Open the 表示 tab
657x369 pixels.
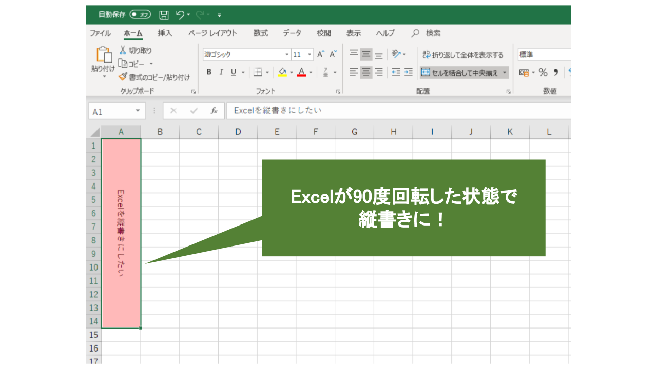(354, 33)
